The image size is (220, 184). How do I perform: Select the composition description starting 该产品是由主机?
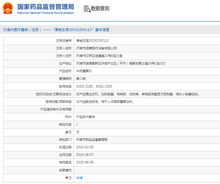point(138,94)
